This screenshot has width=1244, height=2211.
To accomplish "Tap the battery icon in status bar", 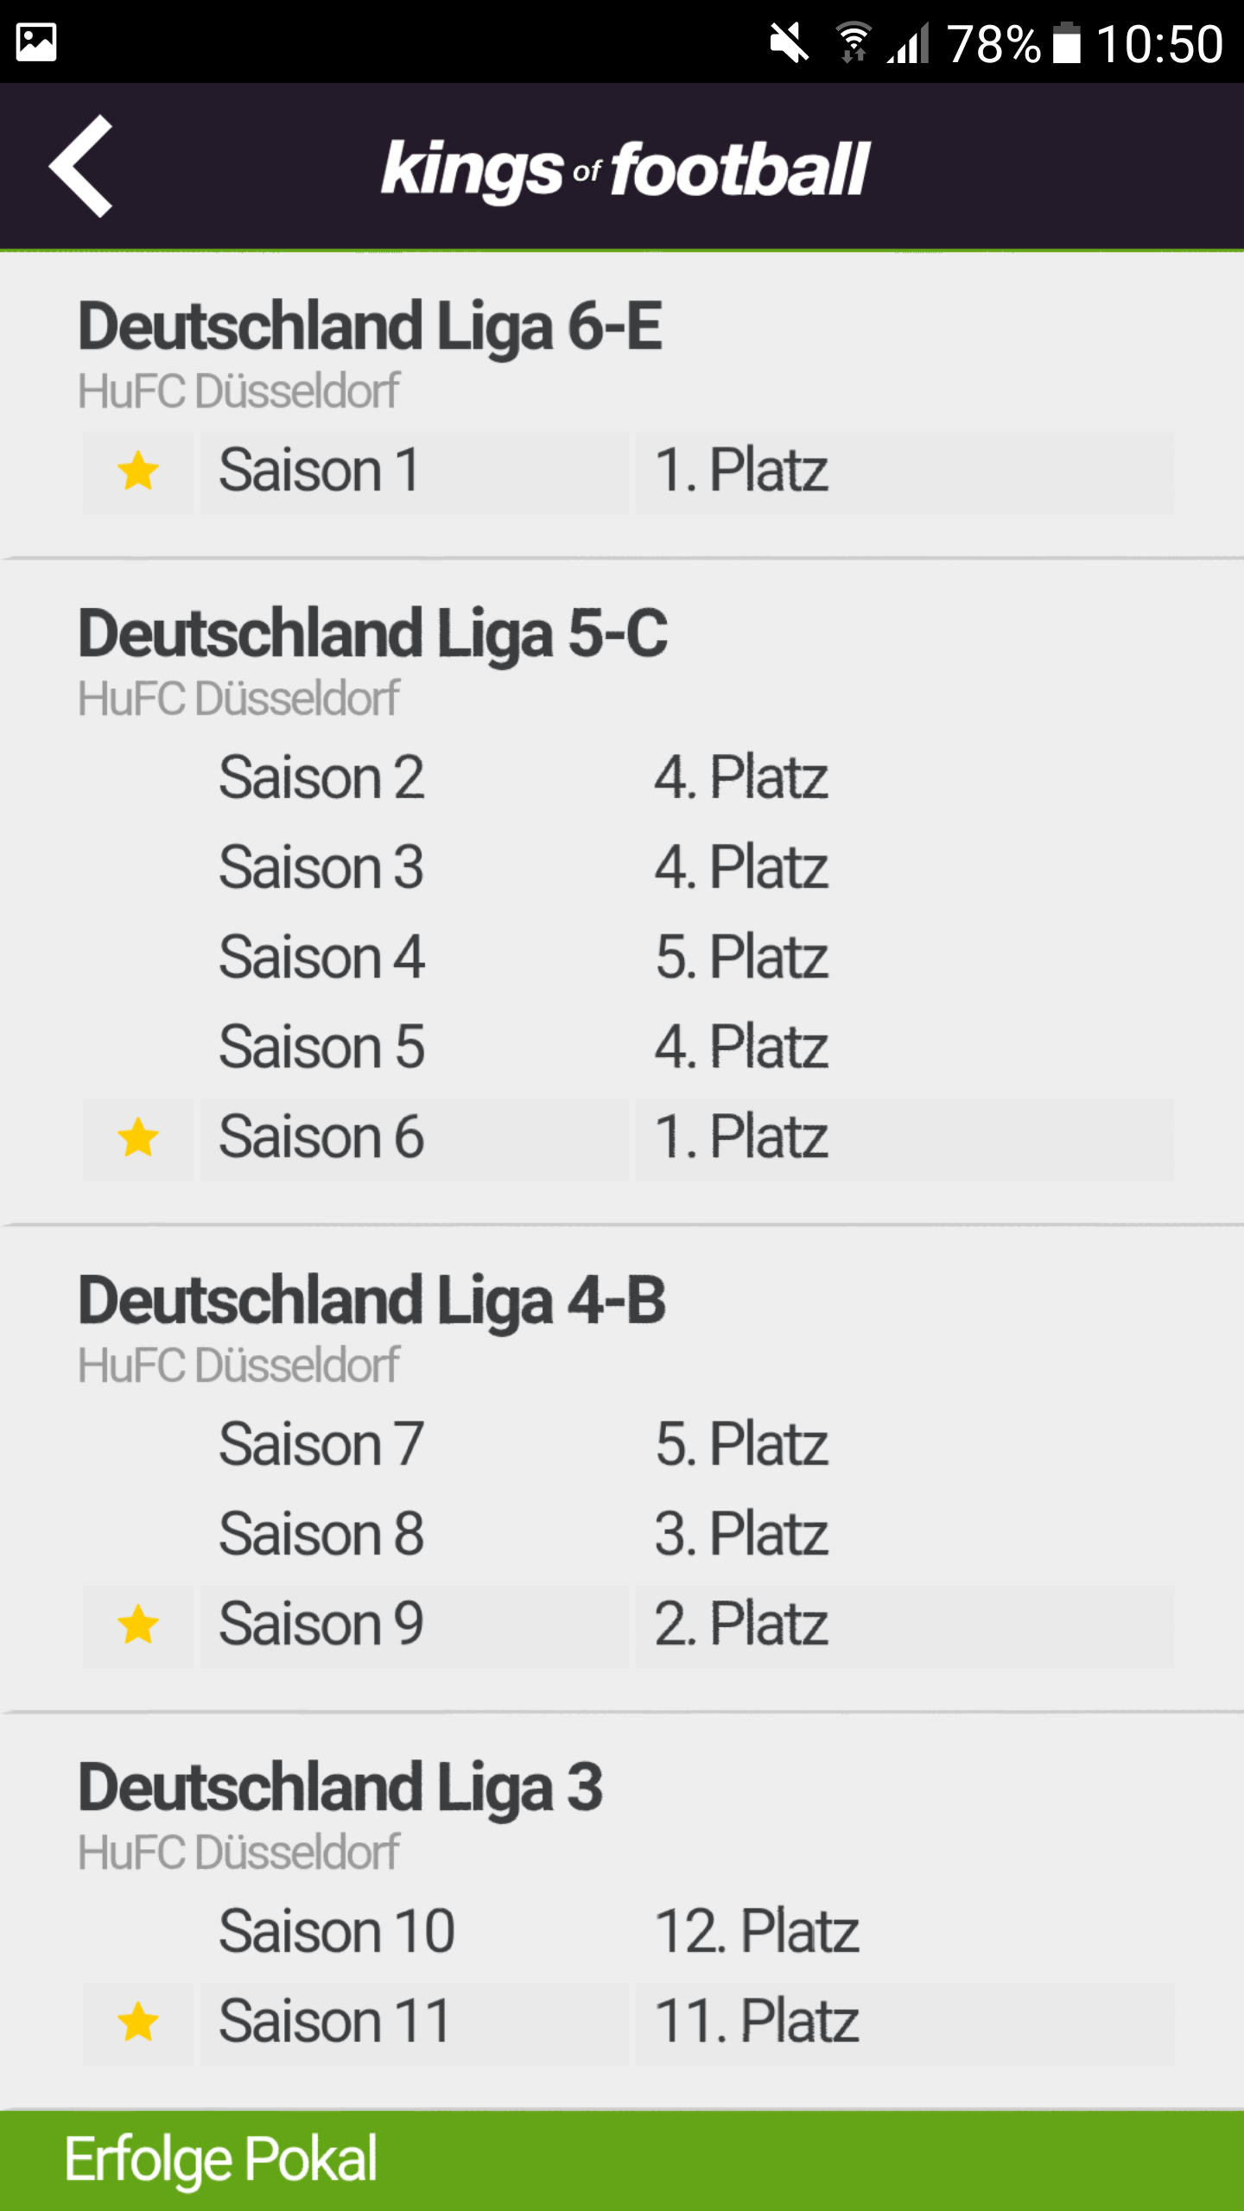I will pyautogui.click(x=1068, y=43).
